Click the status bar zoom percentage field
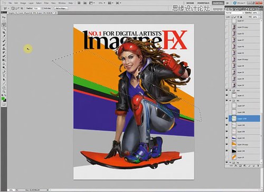 (11, 190)
